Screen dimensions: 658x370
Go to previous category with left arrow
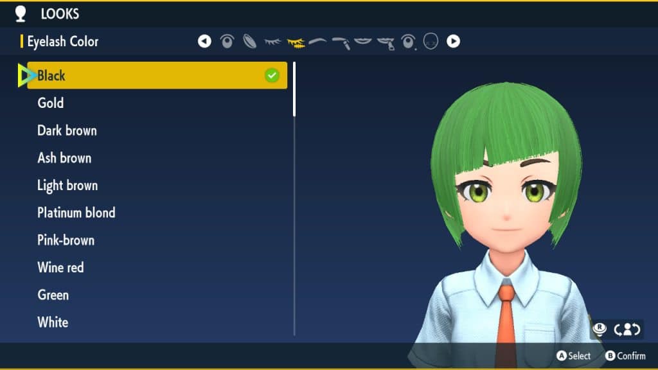point(204,41)
